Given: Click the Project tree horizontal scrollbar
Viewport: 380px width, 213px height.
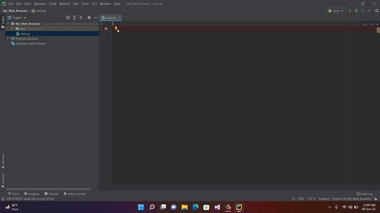Looking at the screenshot, I should tap(48, 189).
